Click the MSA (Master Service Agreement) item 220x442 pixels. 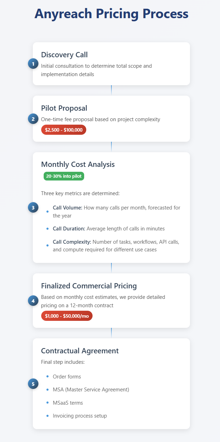[x=91, y=390]
